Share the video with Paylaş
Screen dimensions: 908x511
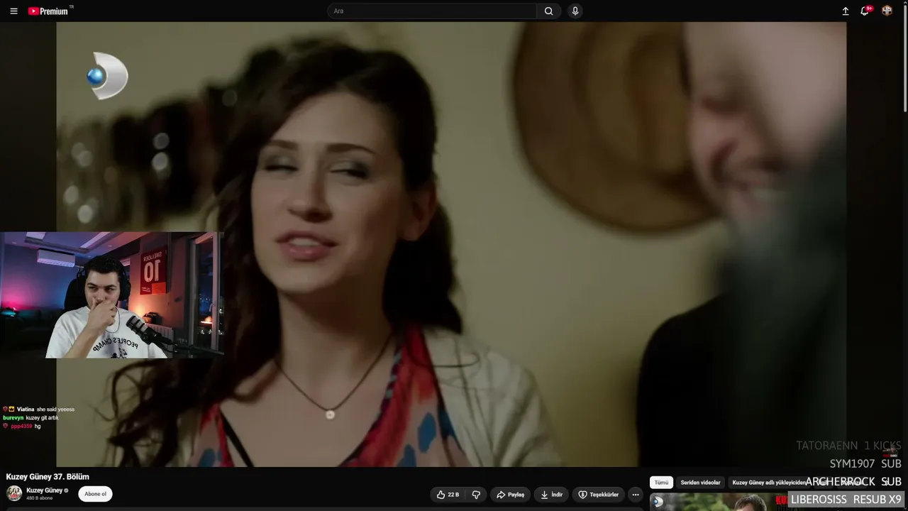click(x=510, y=495)
